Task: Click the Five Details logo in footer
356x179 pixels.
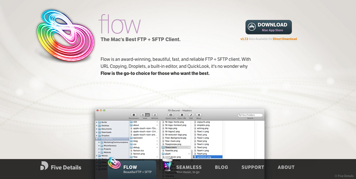Action: pyautogui.click(x=44, y=166)
